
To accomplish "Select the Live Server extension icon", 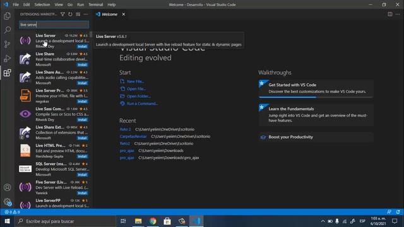I will 25,40.
